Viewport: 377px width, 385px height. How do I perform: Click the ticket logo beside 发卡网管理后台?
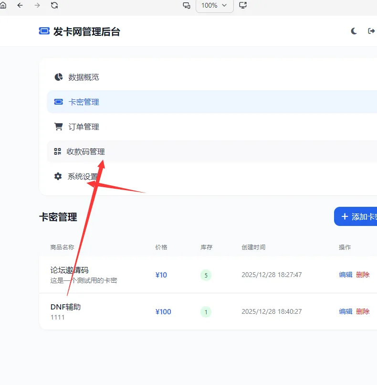(44, 31)
